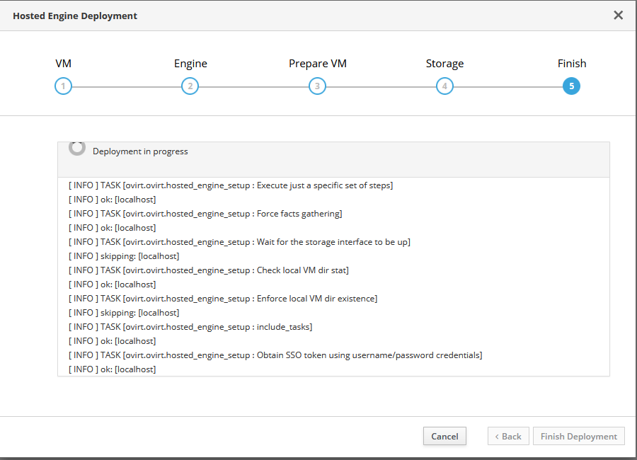Switch to the VM step label
The image size is (637, 460).
[x=63, y=64]
